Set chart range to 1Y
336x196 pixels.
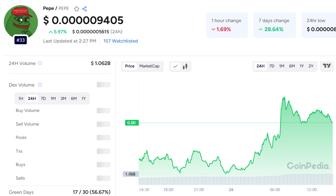[x=302, y=66]
